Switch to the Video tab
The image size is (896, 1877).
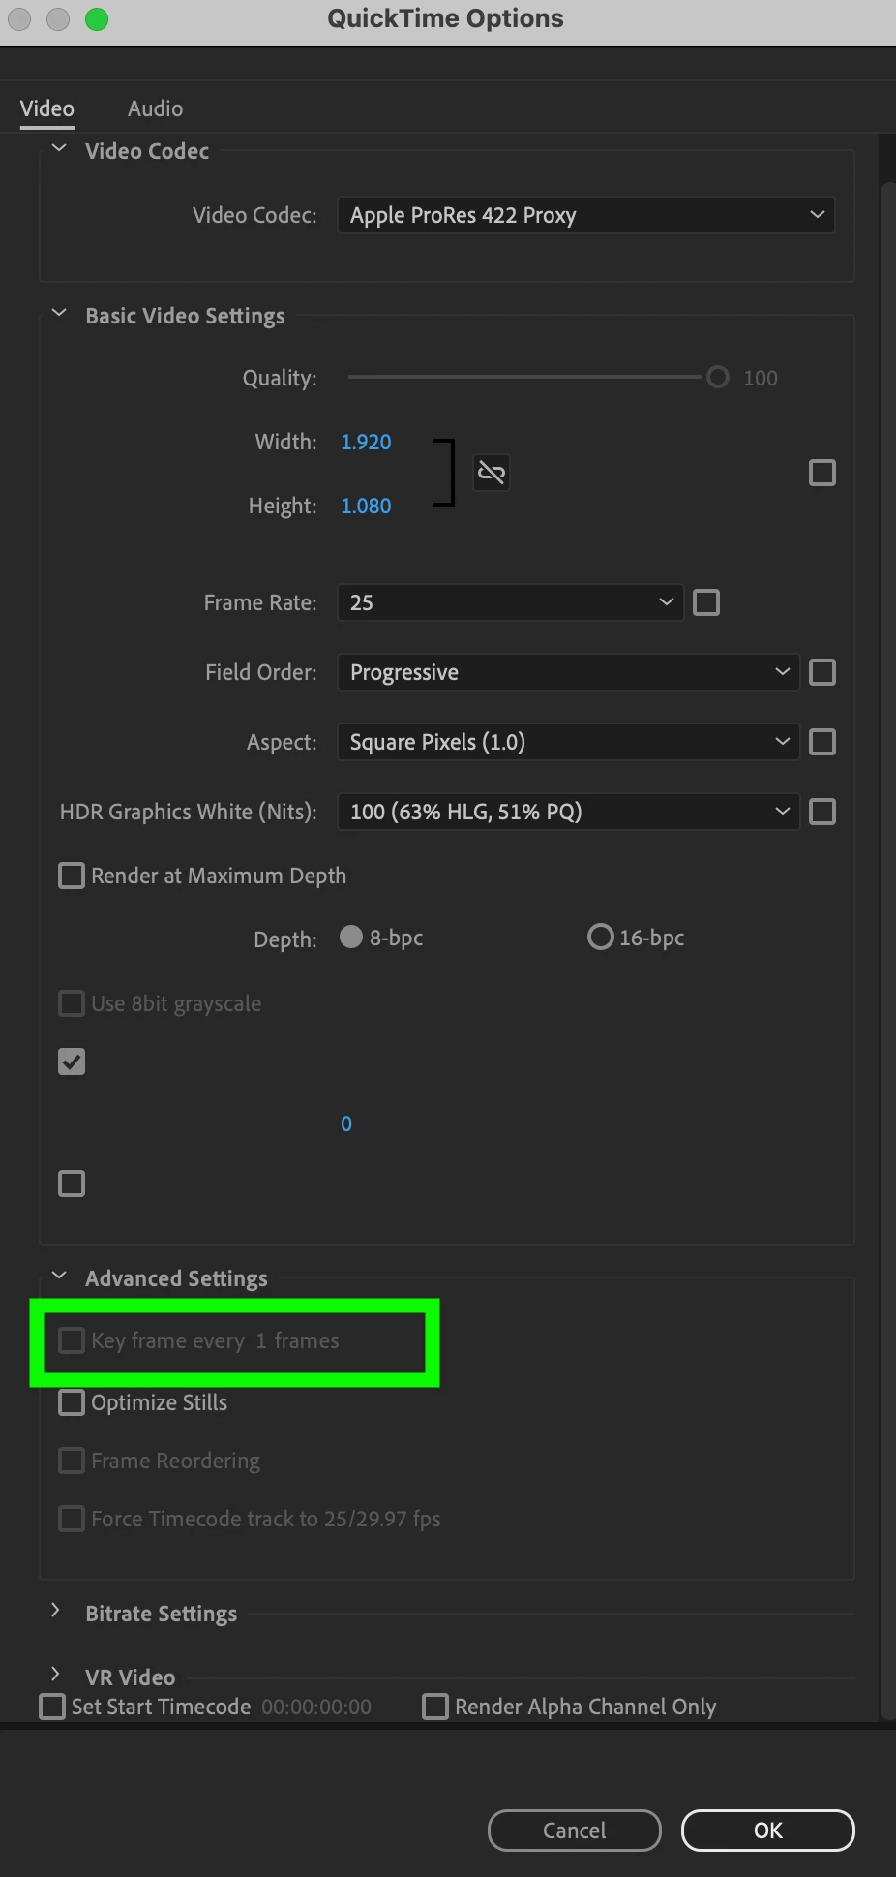coord(47,108)
